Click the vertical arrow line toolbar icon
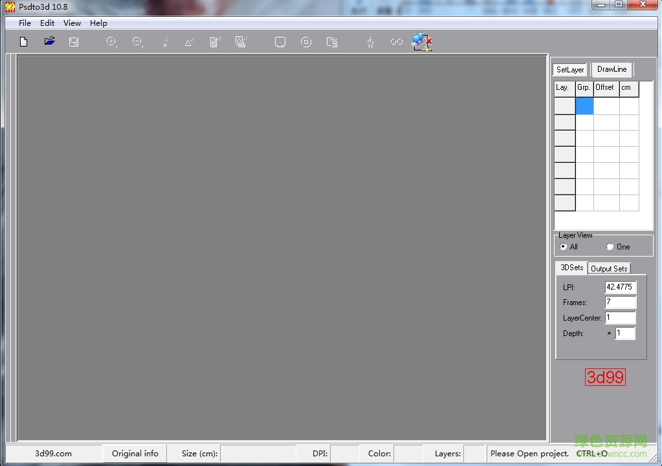This screenshot has width=662, height=466. pyautogui.click(x=370, y=42)
